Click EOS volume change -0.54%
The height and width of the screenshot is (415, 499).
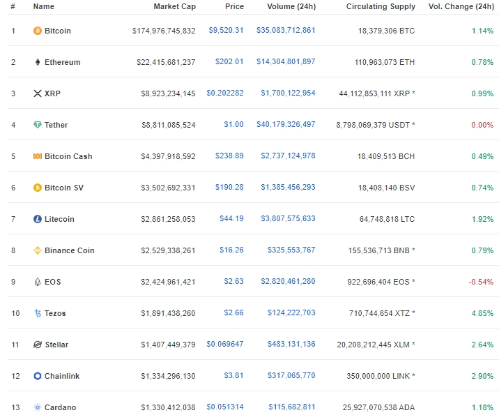(481, 282)
